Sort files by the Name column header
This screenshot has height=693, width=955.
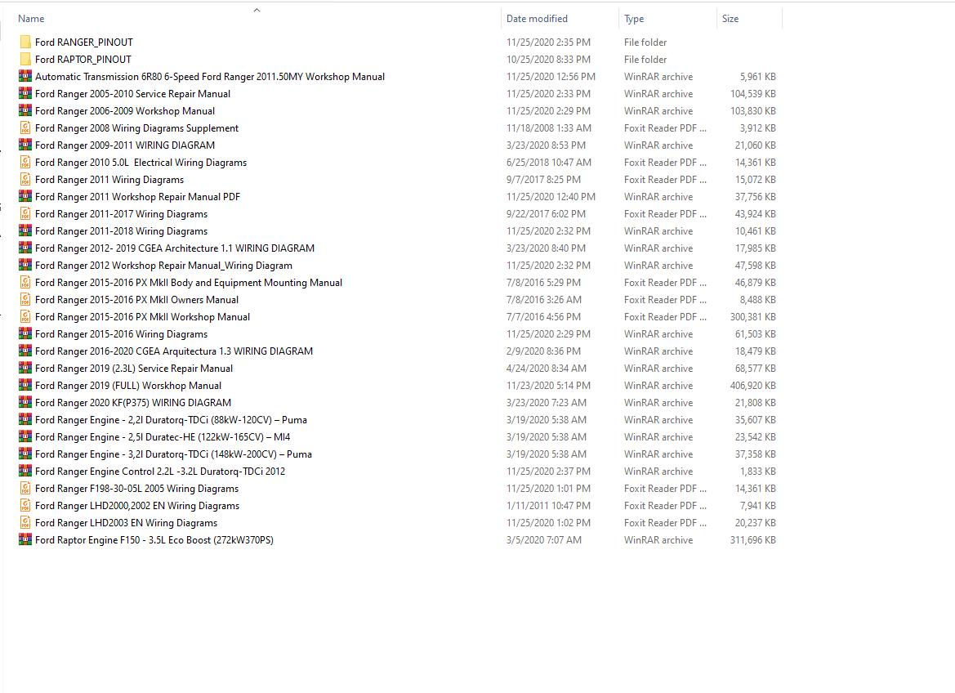(x=31, y=18)
